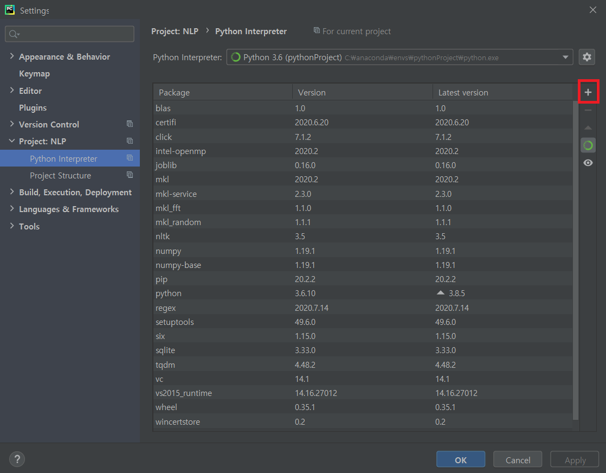
Task: Open the interpreter gear settings icon
Action: coord(586,57)
